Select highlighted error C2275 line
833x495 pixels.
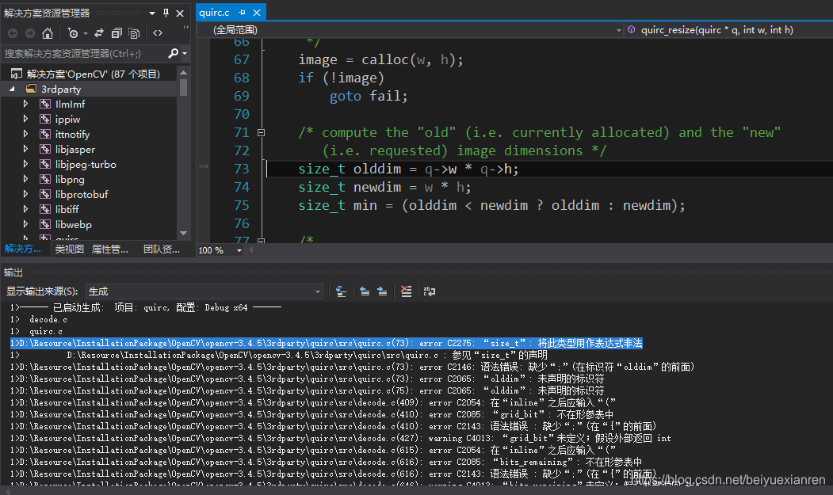(x=327, y=344)
